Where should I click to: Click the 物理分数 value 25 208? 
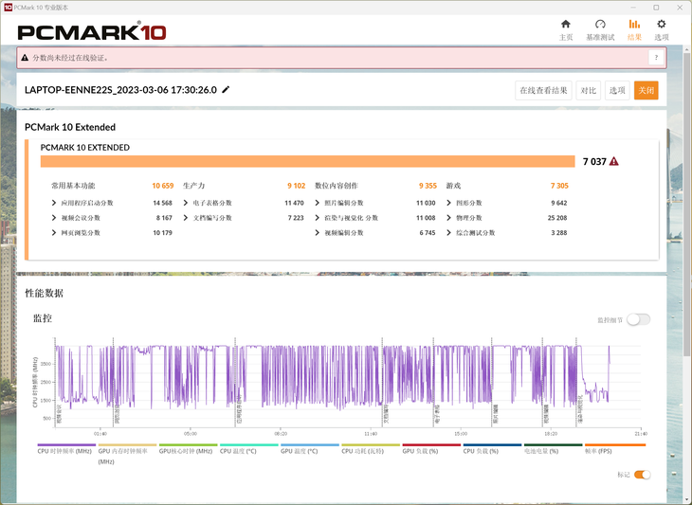557,218
